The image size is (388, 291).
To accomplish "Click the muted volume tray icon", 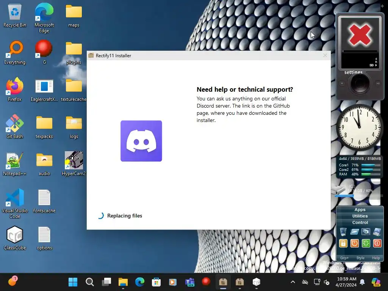I will tap(327, 282).
